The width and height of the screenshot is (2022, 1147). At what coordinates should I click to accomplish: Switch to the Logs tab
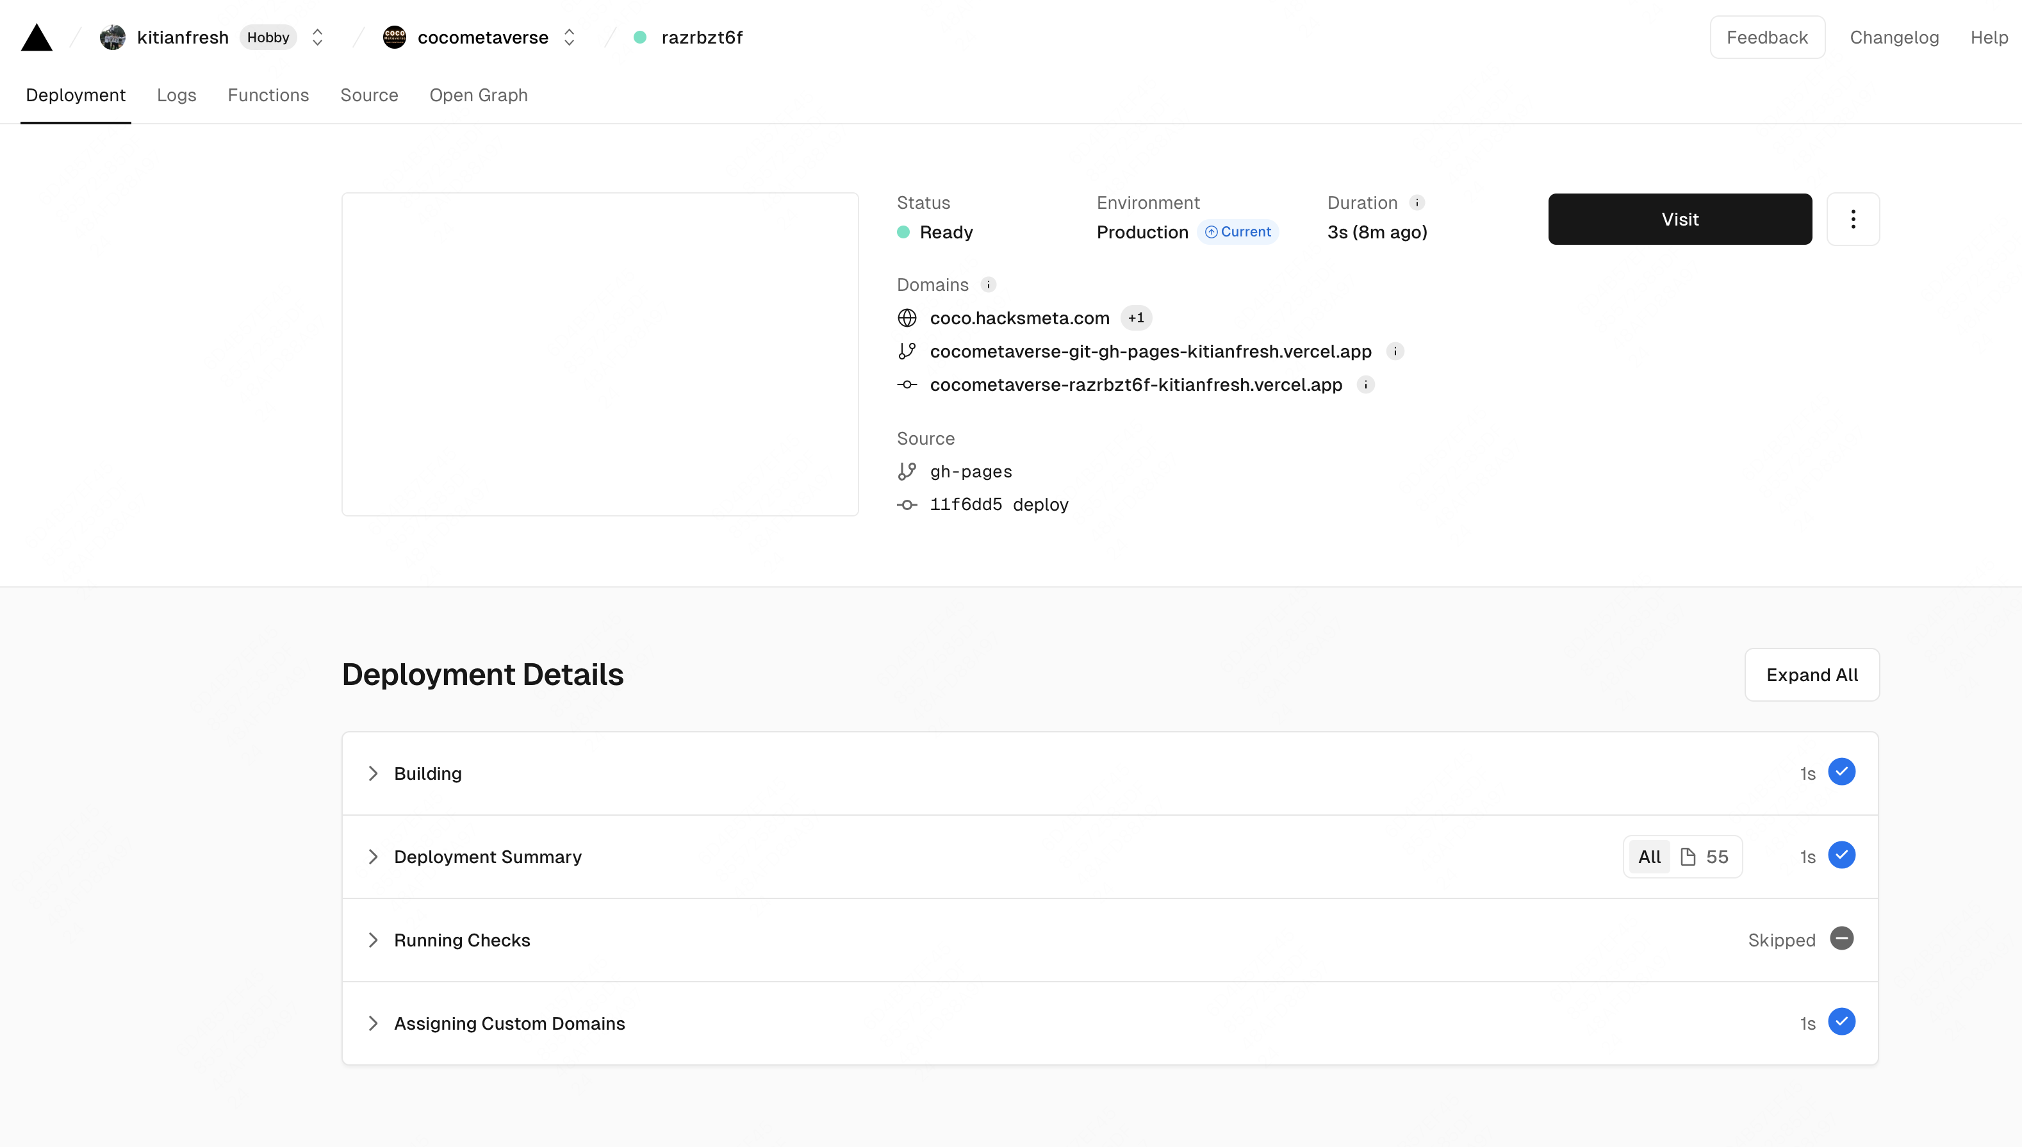176,95
